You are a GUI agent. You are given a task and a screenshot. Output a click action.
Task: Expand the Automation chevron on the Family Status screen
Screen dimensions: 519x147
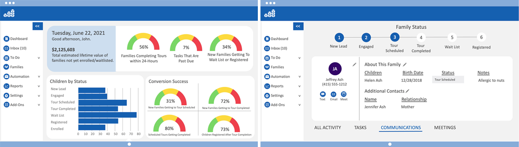coord(299,77)
